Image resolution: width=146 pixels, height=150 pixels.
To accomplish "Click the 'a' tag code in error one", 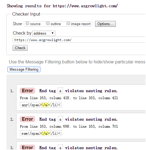I will tap(60, 91).
